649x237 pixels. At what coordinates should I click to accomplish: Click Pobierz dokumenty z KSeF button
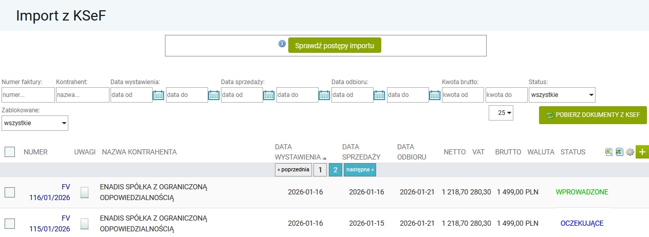592,115
